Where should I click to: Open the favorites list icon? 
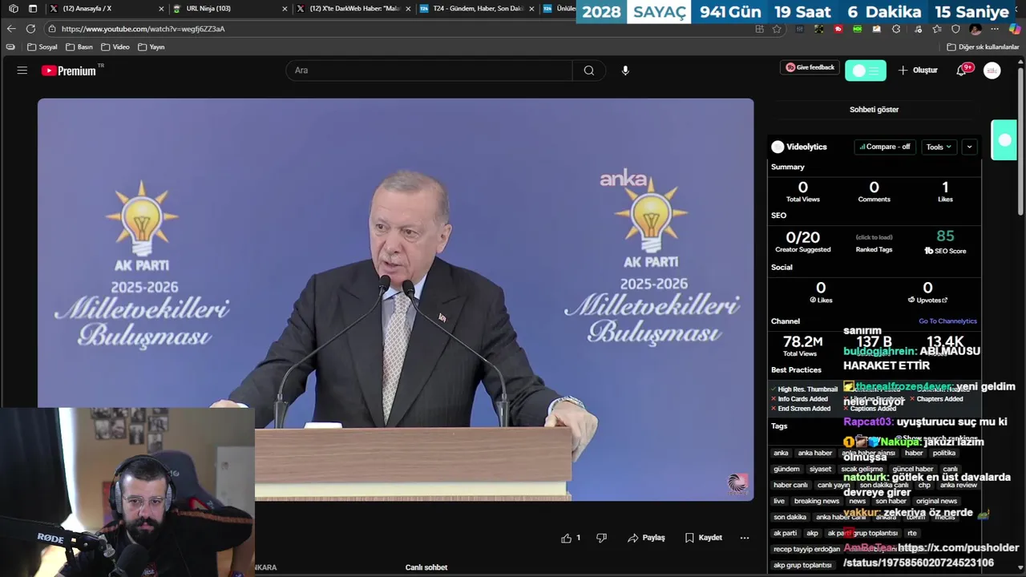[937, 29]
